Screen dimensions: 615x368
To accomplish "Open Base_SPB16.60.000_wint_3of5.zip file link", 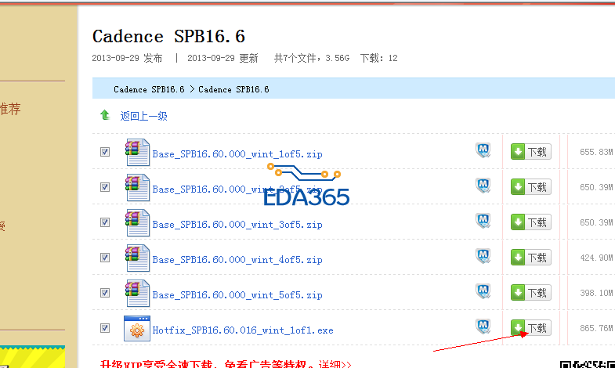I will [237, 225].
